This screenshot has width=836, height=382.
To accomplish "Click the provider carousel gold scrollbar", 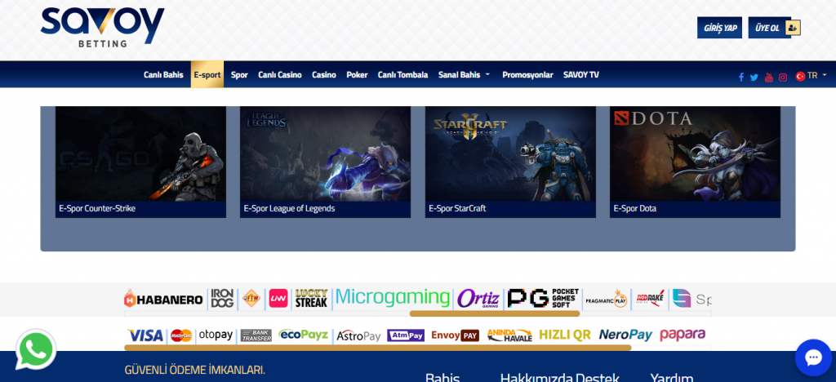I will pos(494,313).
